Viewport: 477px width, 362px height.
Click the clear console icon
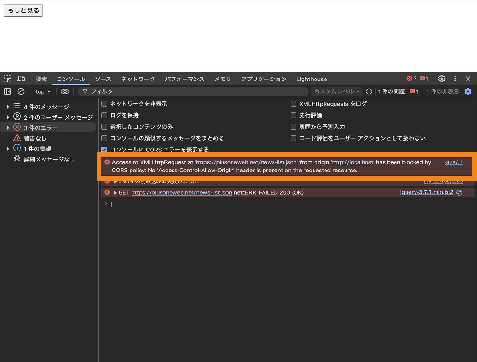pos(21,91)
